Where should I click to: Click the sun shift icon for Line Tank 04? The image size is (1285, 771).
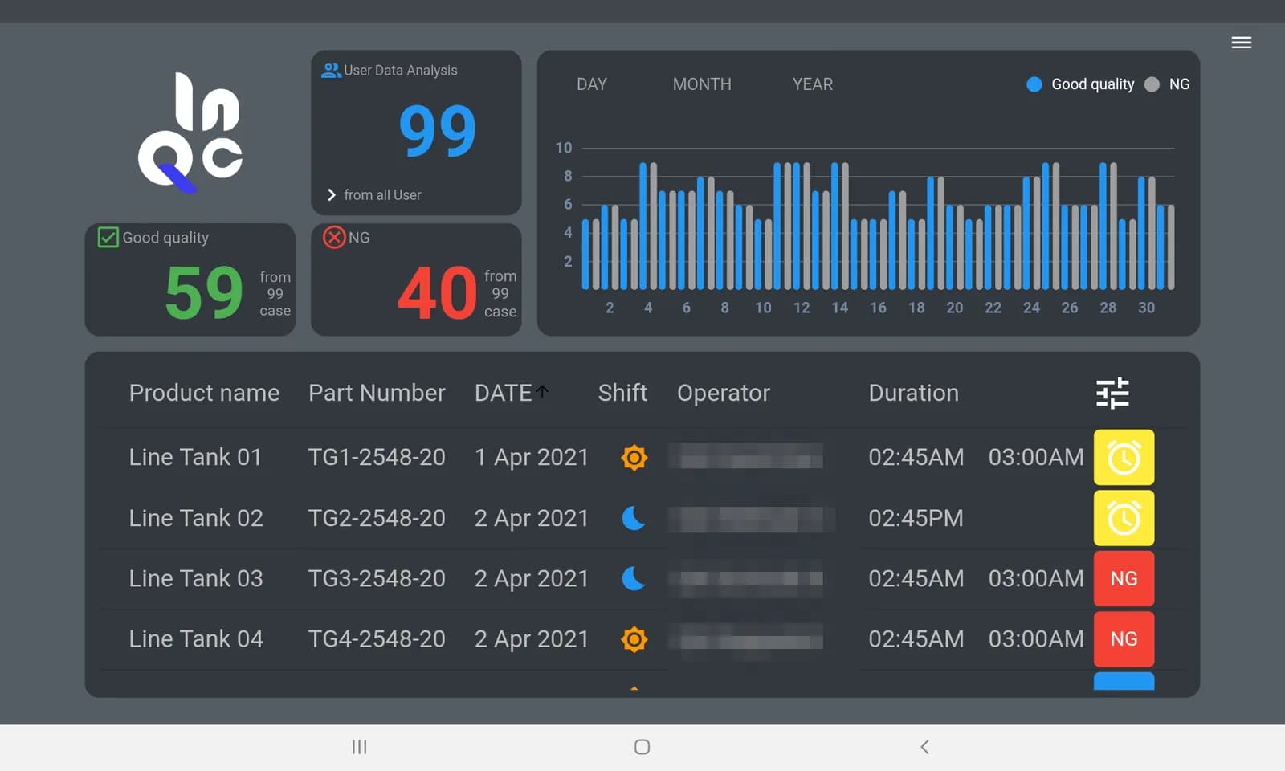[x=634, y=639]
